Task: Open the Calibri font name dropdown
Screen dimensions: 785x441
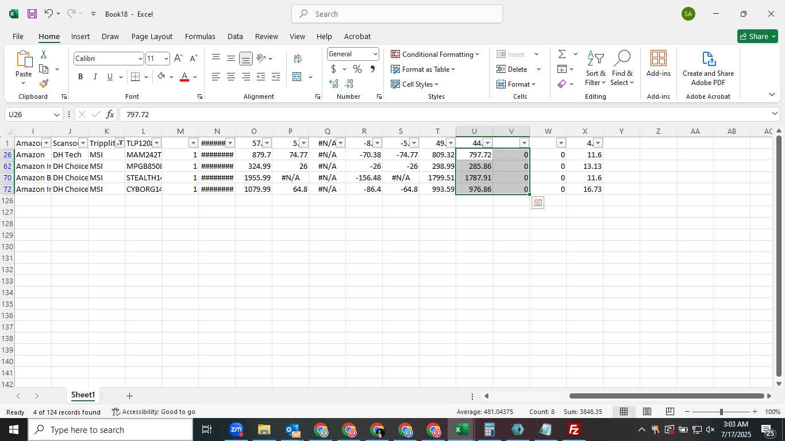Action: click(140, 59)
